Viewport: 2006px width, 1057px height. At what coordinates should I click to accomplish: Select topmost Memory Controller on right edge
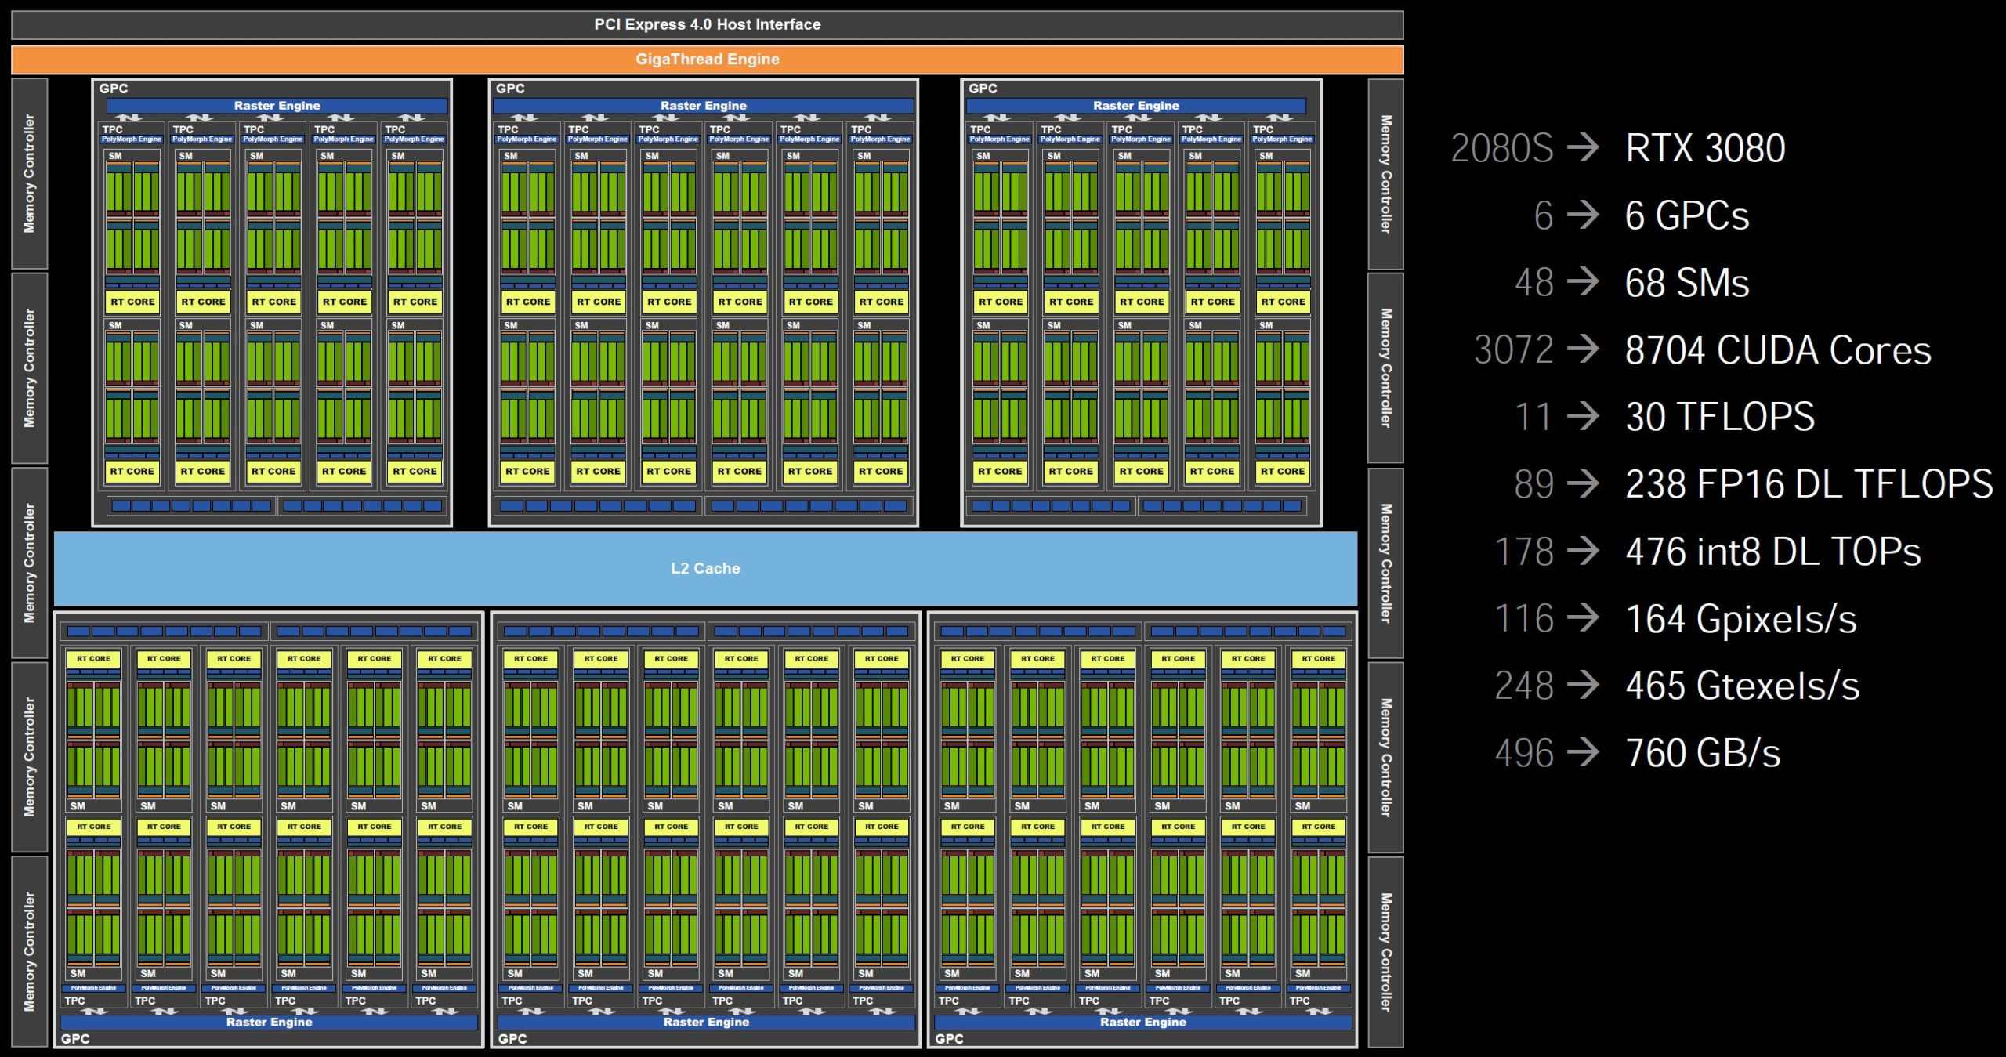pos(1385,174)
